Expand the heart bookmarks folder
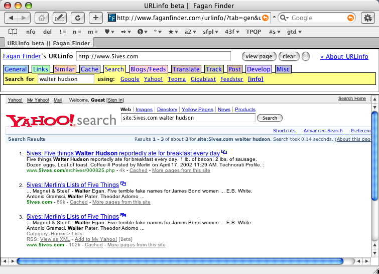Image resolution: width=379 pixels, height=274 pixels. 109,32
